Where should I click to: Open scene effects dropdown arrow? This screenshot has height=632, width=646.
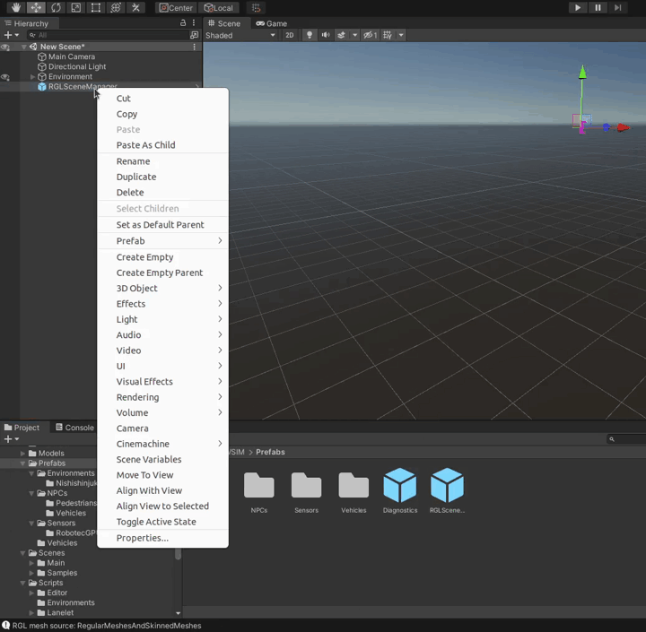[x=354, y=35]
